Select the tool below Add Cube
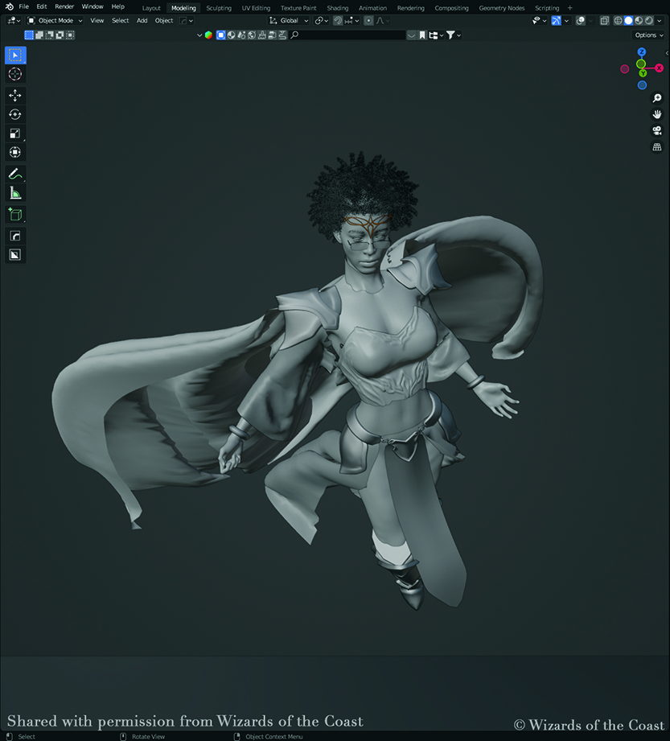670x741 pixels. (15, 236)
